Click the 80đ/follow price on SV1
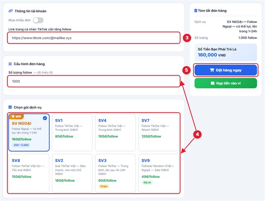 [64, 136]
